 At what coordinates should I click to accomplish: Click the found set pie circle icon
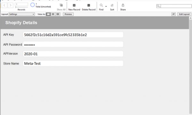32,5
